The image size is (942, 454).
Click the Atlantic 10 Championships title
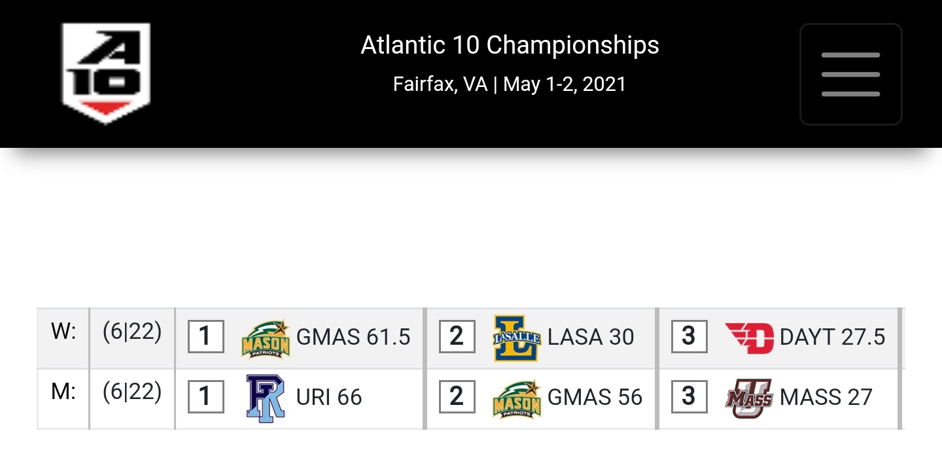[510, 46]
